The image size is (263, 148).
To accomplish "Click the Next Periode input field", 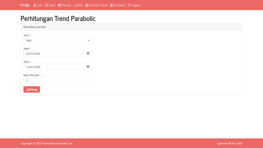I will coord(58,80).
